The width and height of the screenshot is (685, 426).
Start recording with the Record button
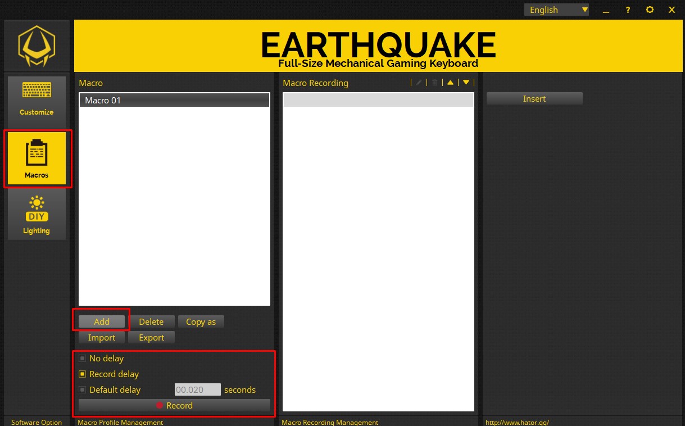pos(174,405)
